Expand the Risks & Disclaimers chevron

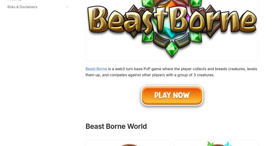tap(67, 7)
